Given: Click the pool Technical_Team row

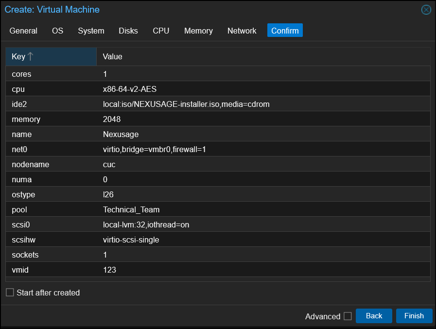Looking at the screenshot, I should point(131,209).
